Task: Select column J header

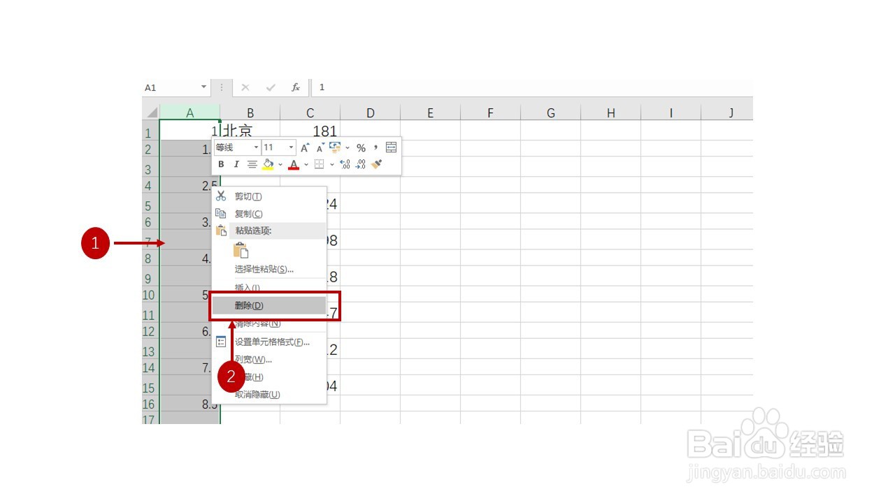Action: point(728,112)
